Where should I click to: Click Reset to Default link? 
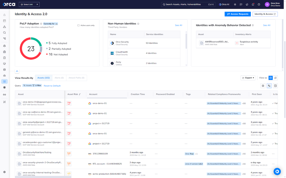52,86
